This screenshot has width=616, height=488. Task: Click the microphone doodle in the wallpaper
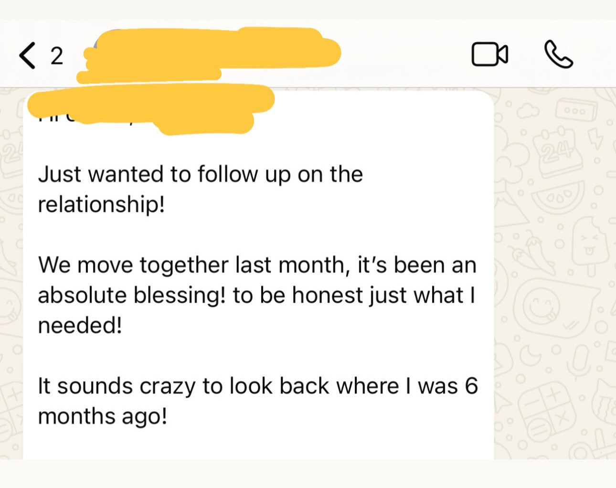(579, 363)
